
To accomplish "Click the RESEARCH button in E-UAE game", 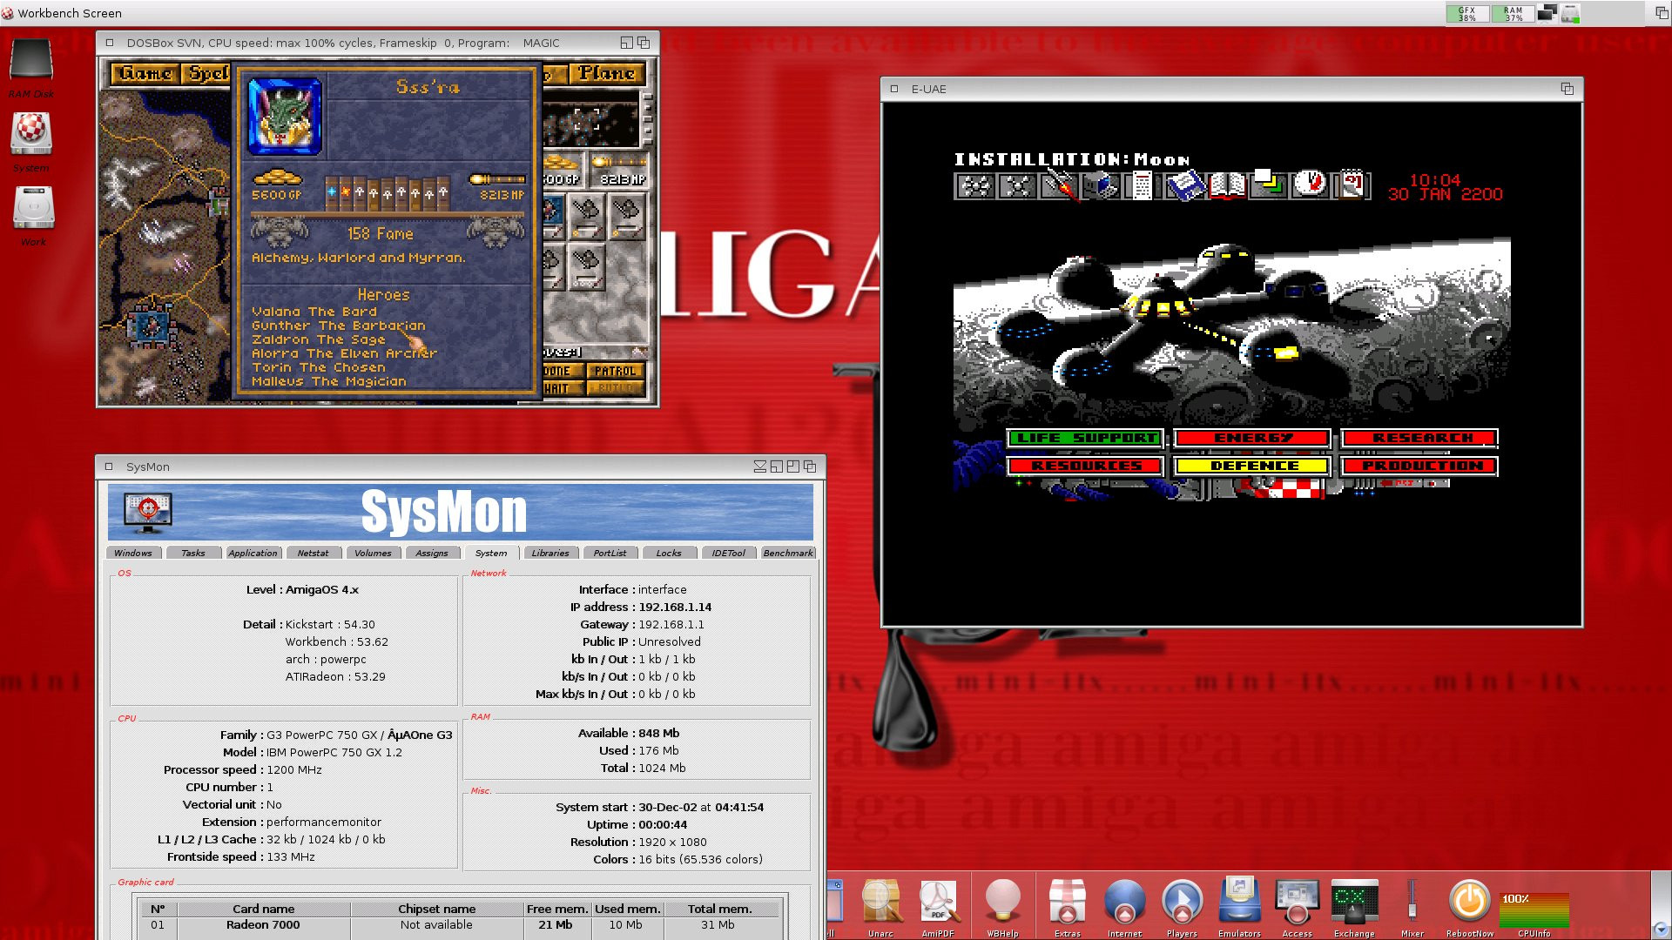I will coord(1420,438).
